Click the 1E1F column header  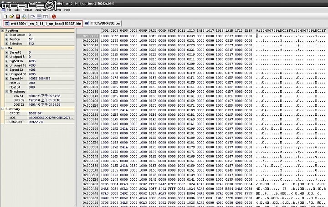[248, 31]
